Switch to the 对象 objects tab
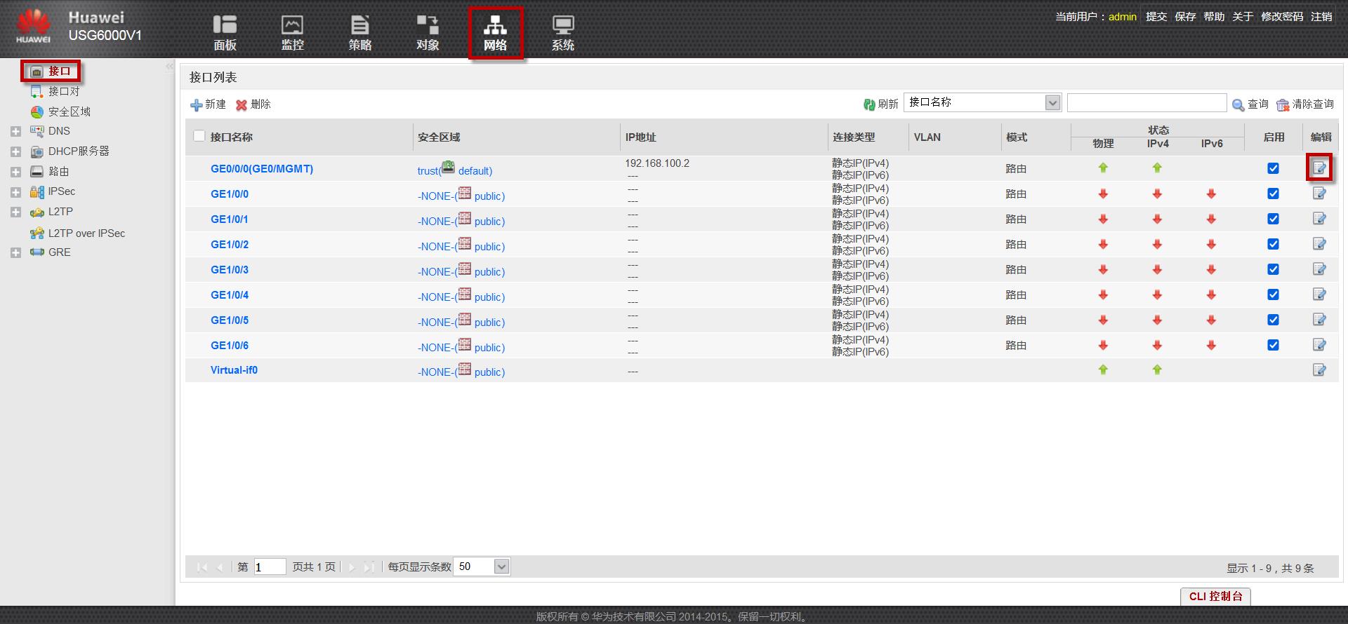The width and height of the screenshot is (1348, 624). tap(428, 33)
